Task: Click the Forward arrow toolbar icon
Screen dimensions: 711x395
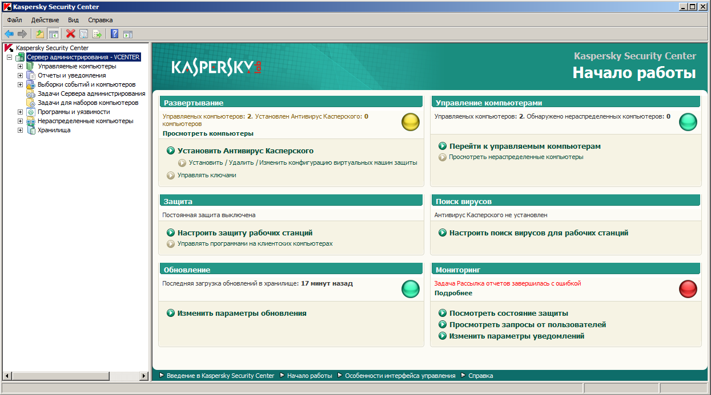Action: (x=22, y=34)
